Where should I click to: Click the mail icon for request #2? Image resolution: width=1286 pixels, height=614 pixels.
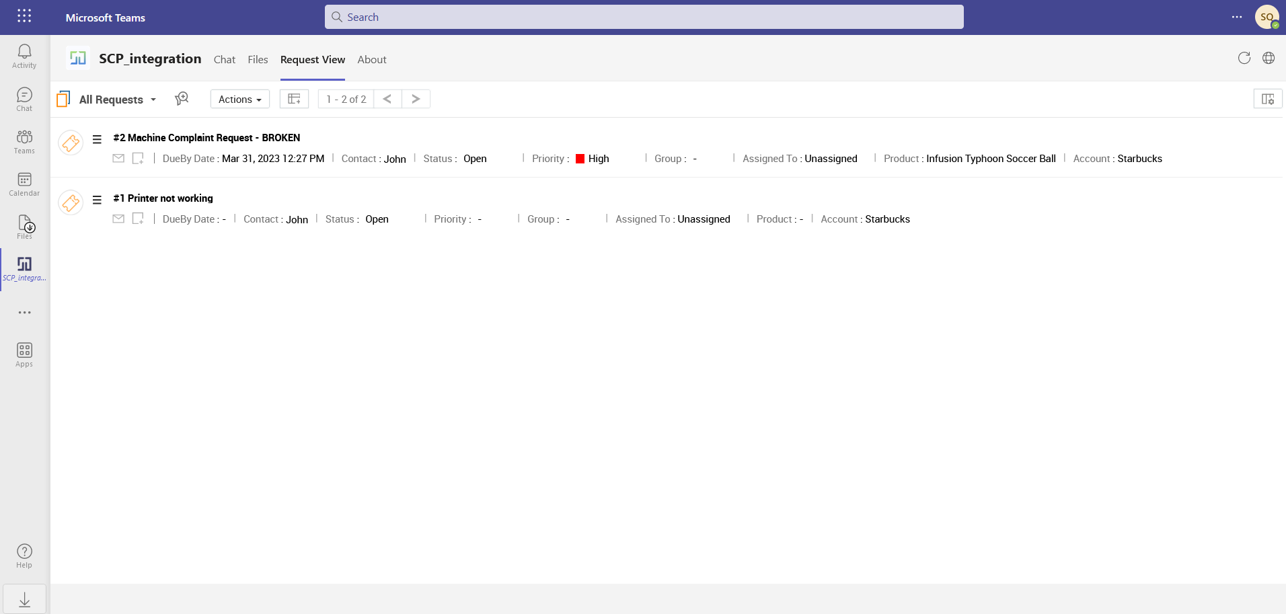point(118,159)
